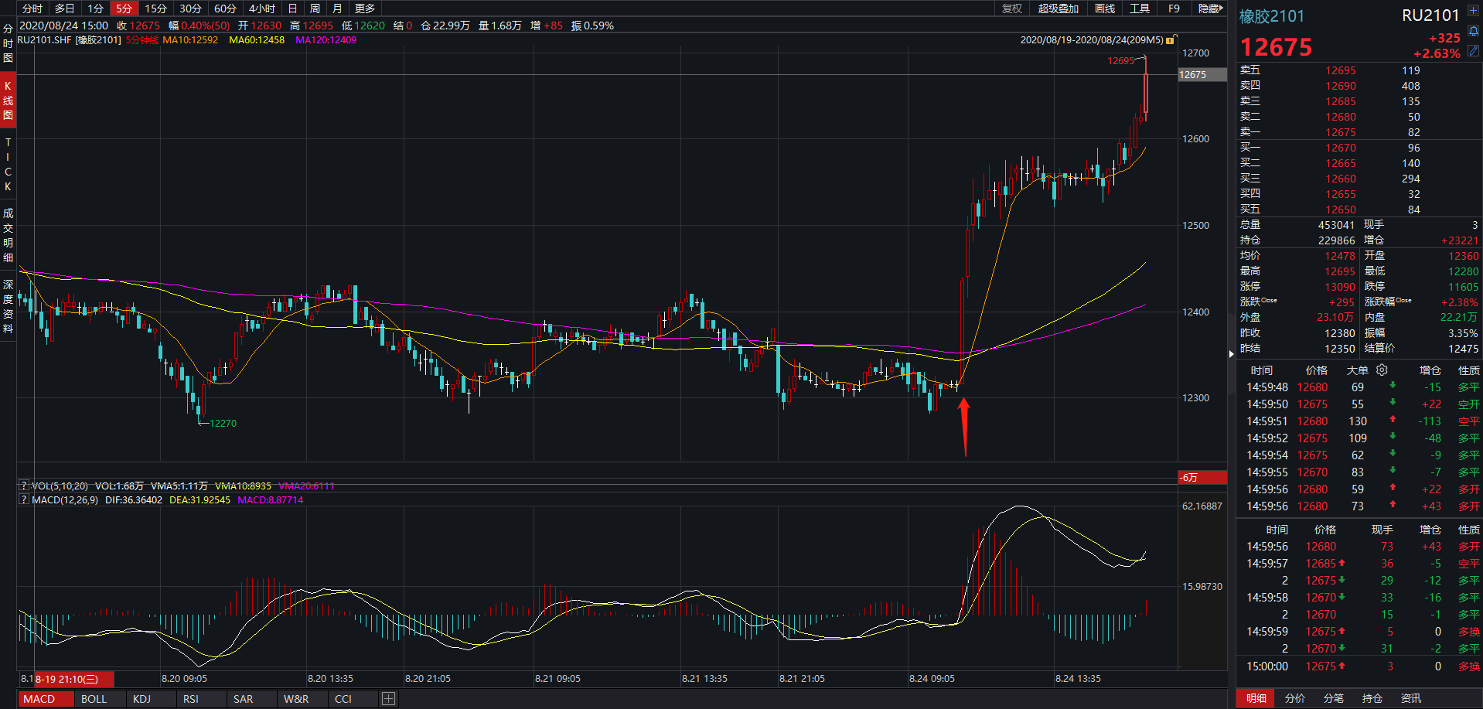
Task: Open 工具 tools menu
Action: click(1140, 9)
